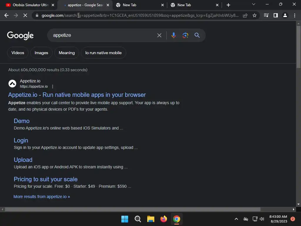The width and height of the screenshot is (301, 226).
Task: Click the browser address bar URL
Action: pos(140,15)
